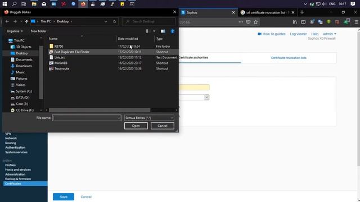Switch to Certificate revocation lists tab
The width and height of the screenshot is (360, 202).
click(x=289, y=58)
